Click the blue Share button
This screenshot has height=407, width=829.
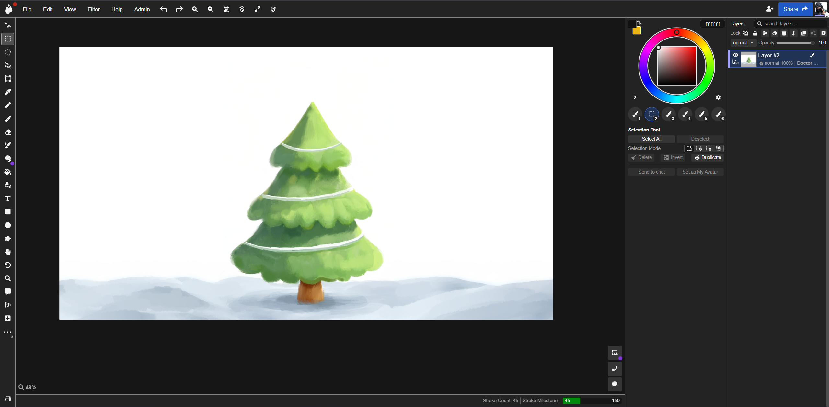click(795, 9)
